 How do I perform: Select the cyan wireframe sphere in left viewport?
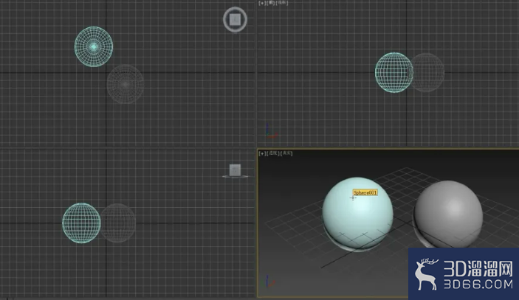tap(81, 223)
